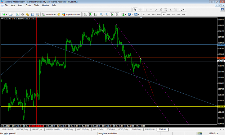Image resolution: width=225 pixels, height=135 pixels.
Task: Open the Window menu
Action: point(45,5)
